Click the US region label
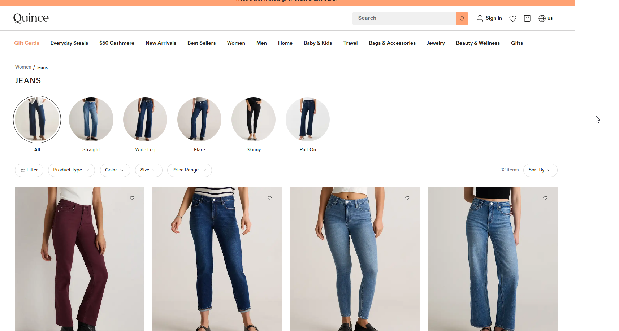 point(550,18)
